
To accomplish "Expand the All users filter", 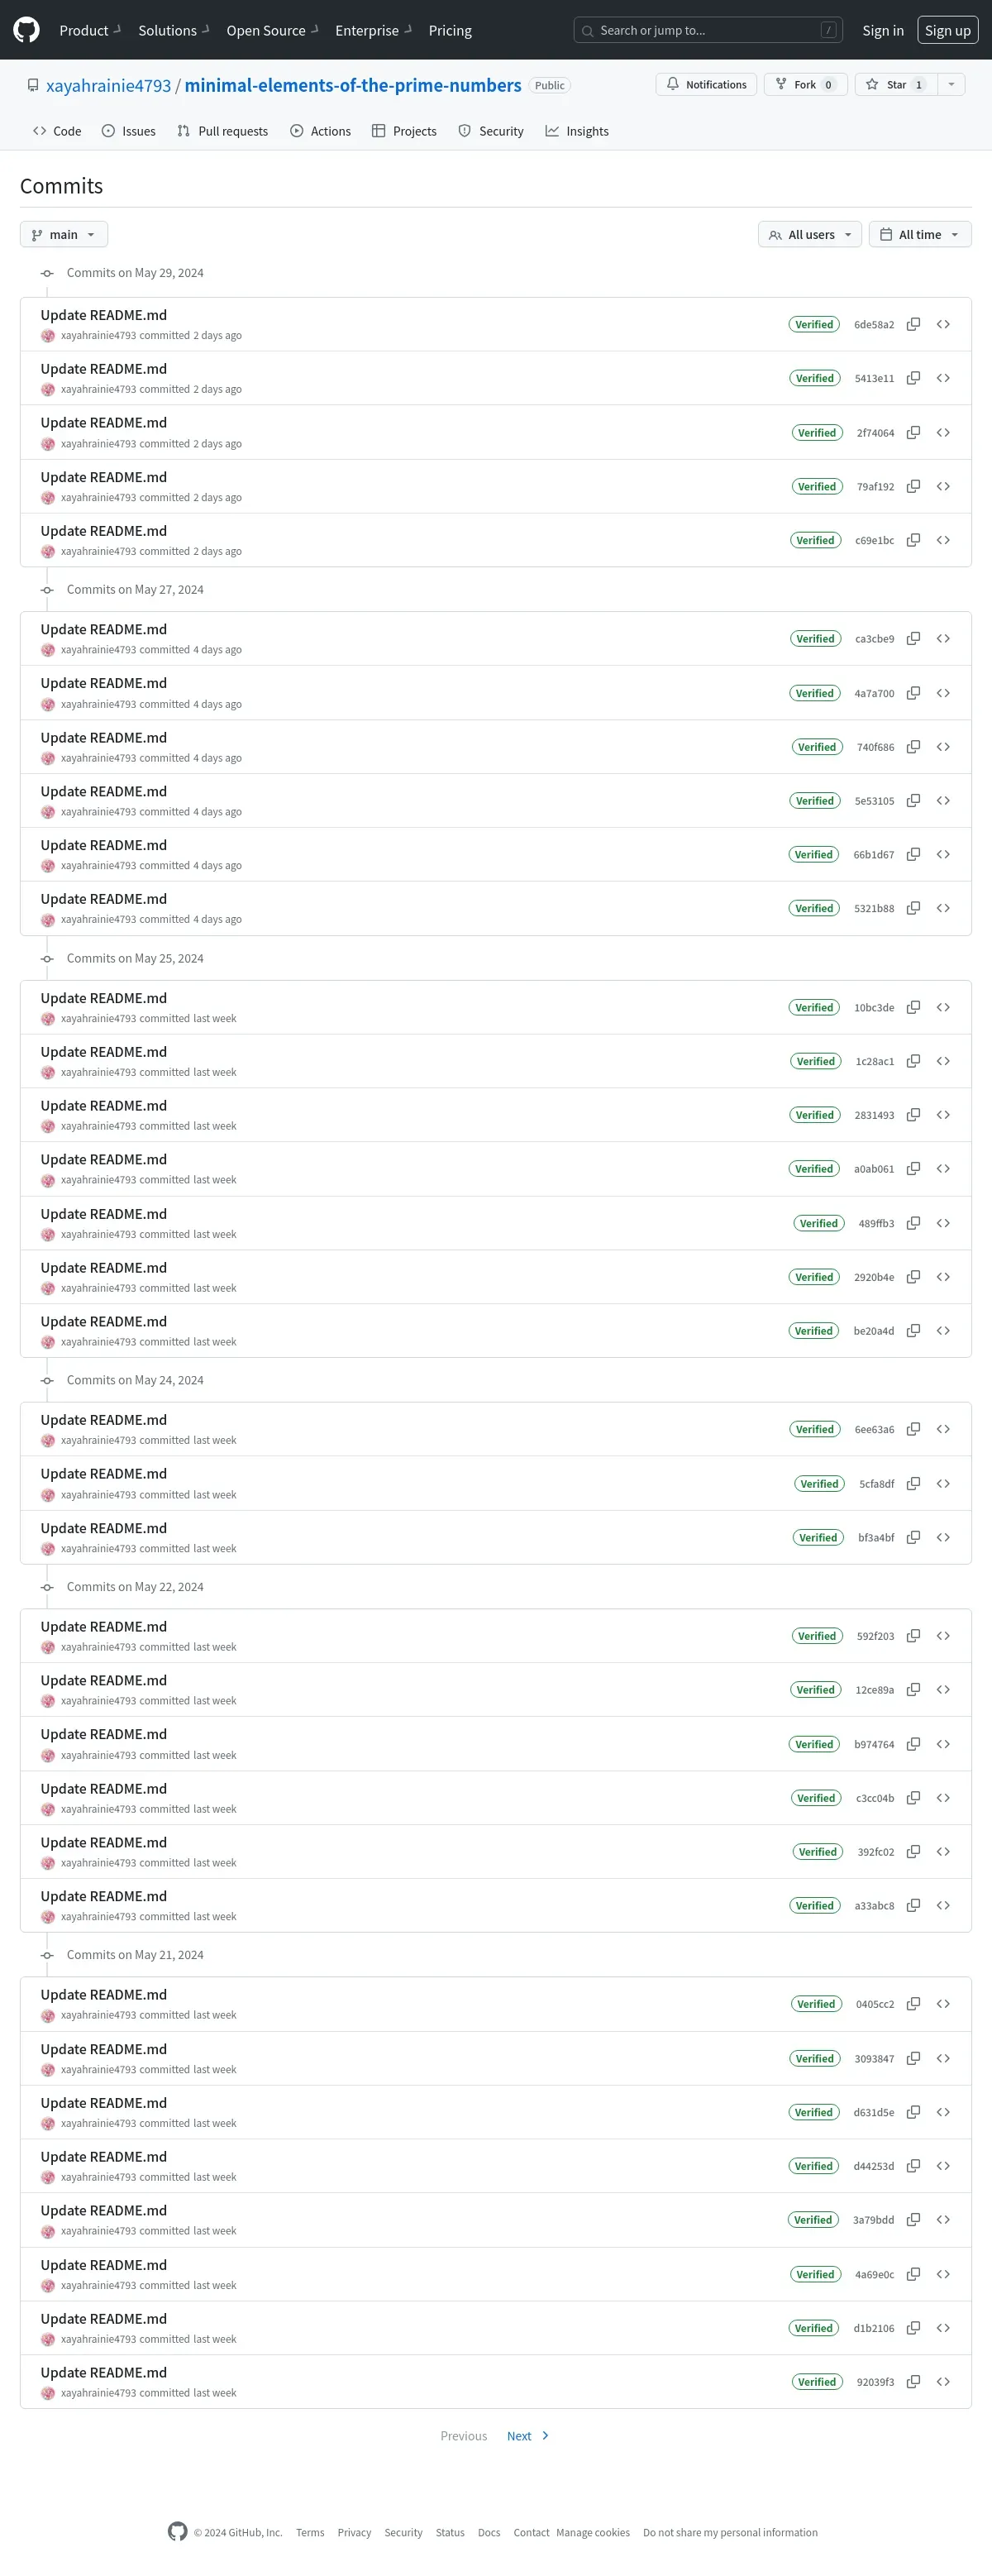I will tap(810, 234).
